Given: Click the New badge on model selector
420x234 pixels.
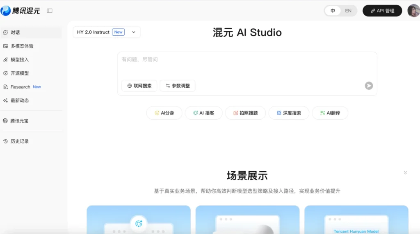Looking at the screenshot, I should coord(118,32).
